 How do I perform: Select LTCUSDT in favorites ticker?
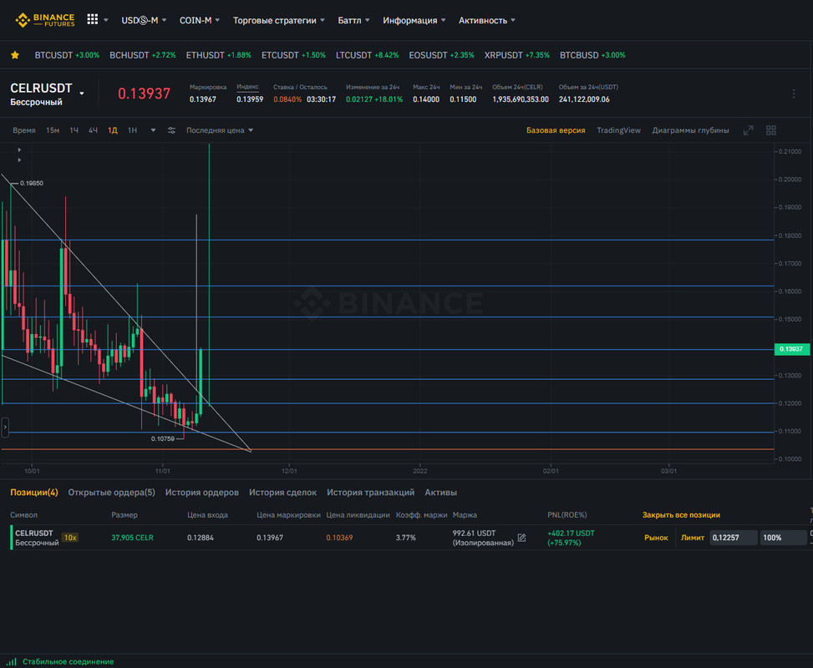(x=367, y=55)
